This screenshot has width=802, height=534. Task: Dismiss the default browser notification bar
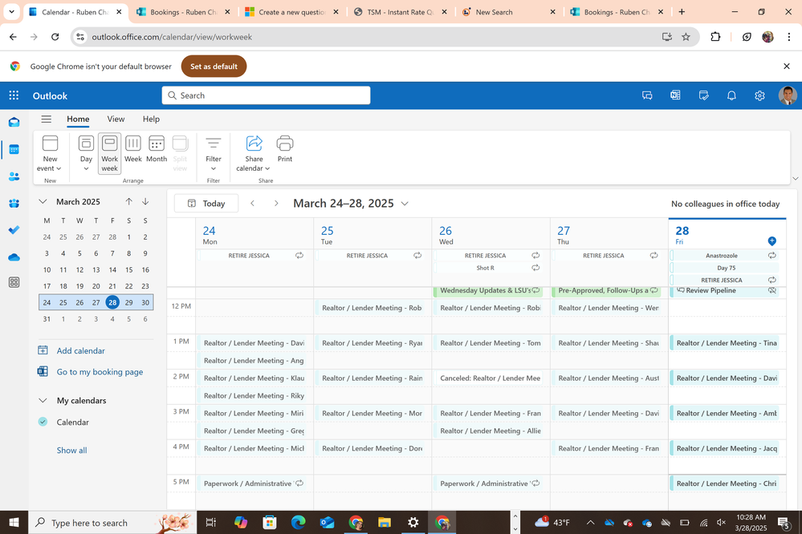click(x=787, y=67)
